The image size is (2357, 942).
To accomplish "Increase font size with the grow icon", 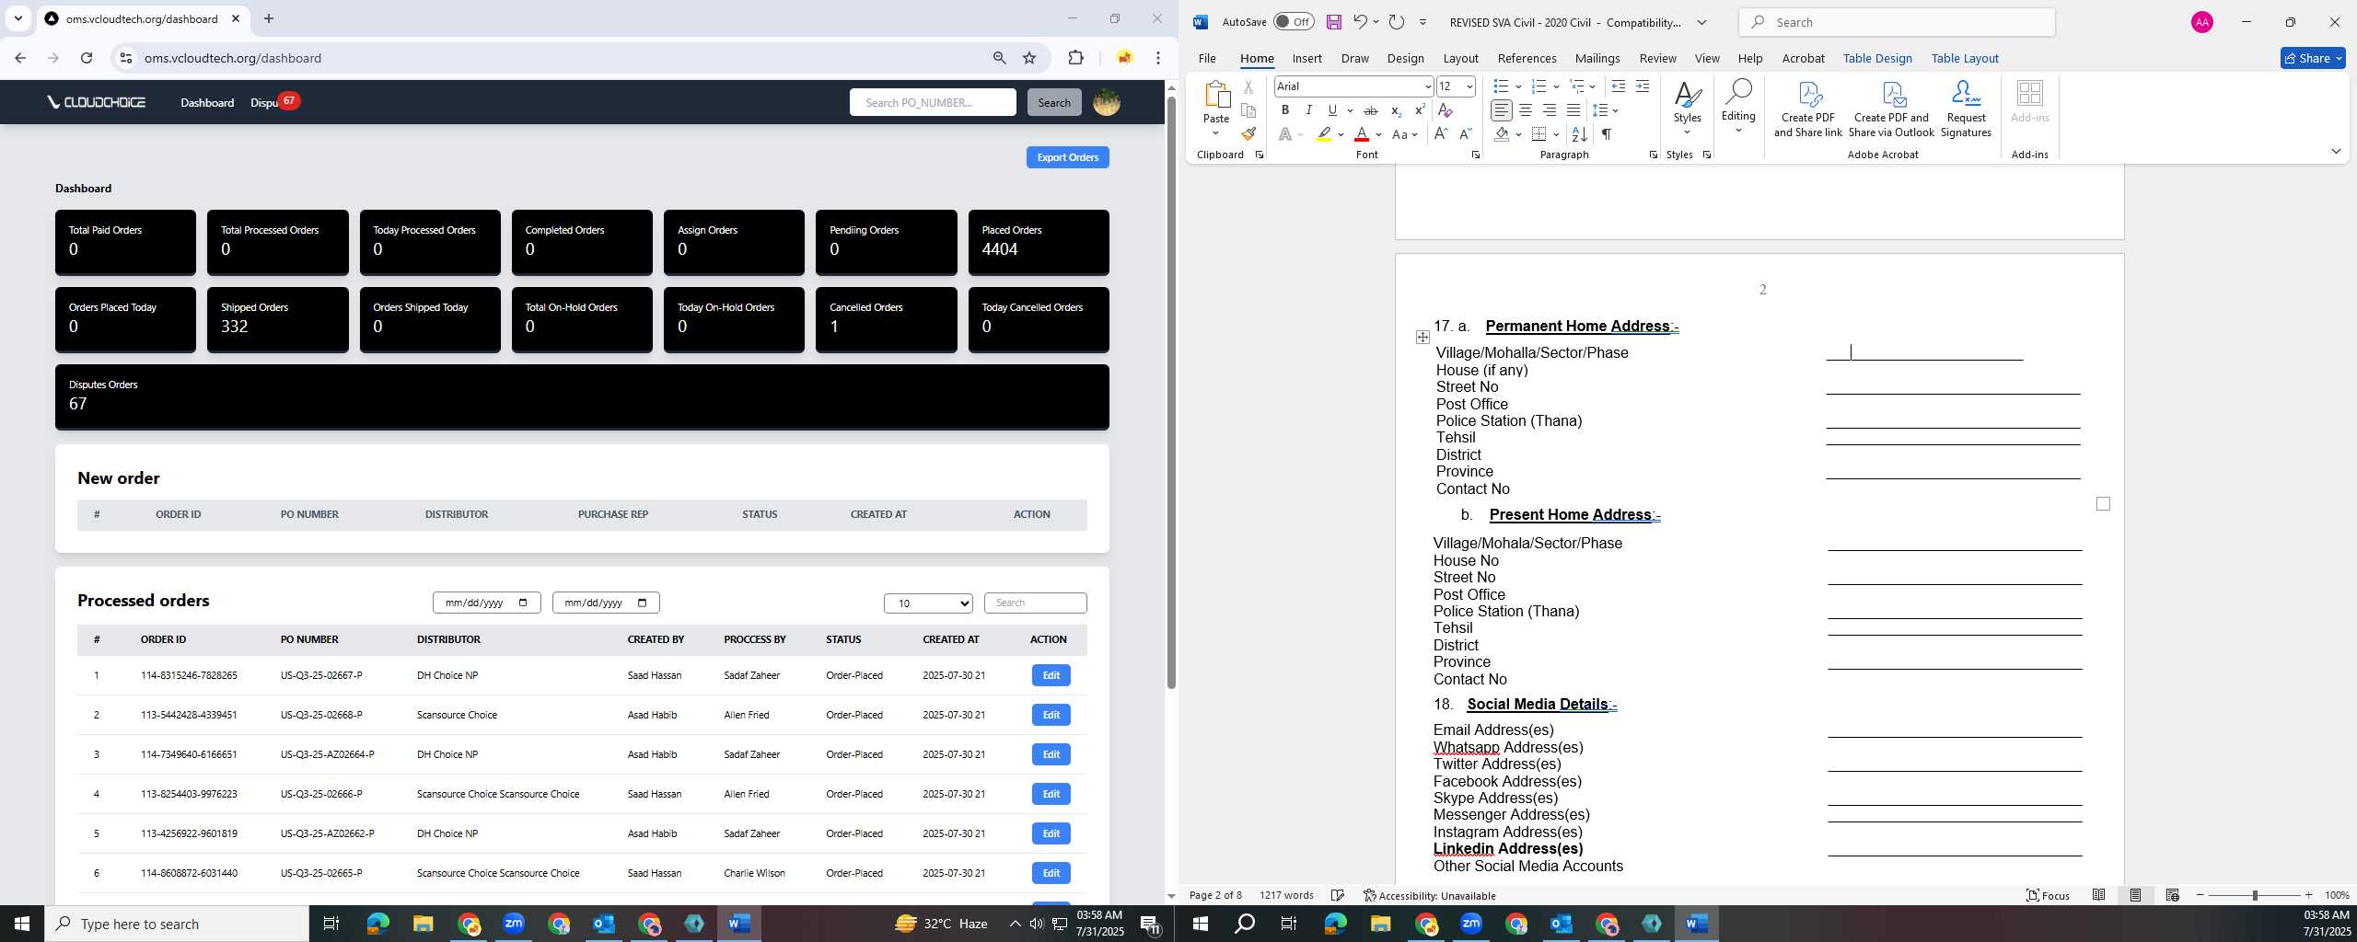I will pyautogui.click(x=1441, y=134).
